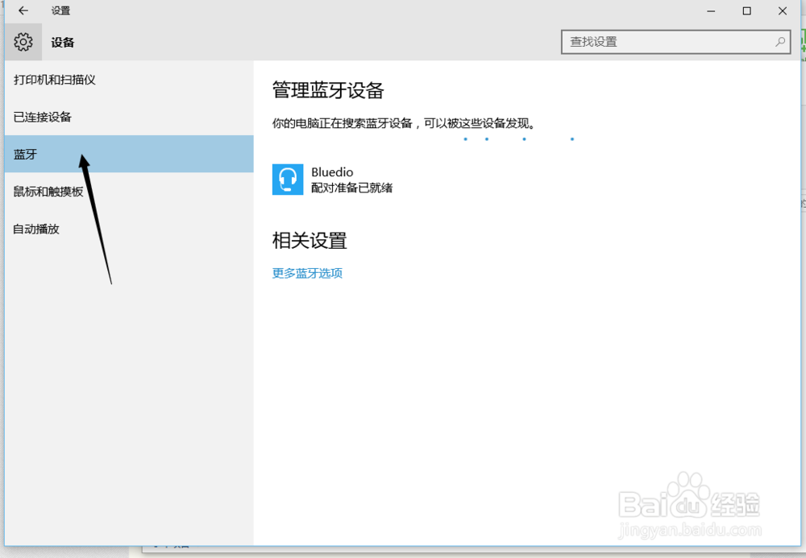
Task: Click the 设备 header label
Action: [x=63, y=42]
